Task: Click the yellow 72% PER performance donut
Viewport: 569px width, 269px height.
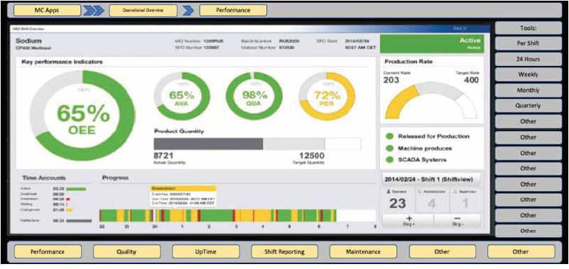Action: (327, 96)
